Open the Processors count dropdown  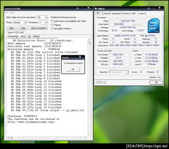pyautogui.click(x=44, y=23)
